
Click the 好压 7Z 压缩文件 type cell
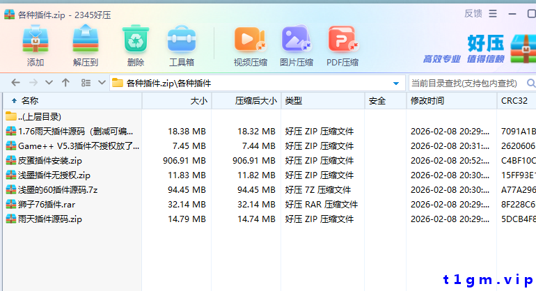(318, 190)
